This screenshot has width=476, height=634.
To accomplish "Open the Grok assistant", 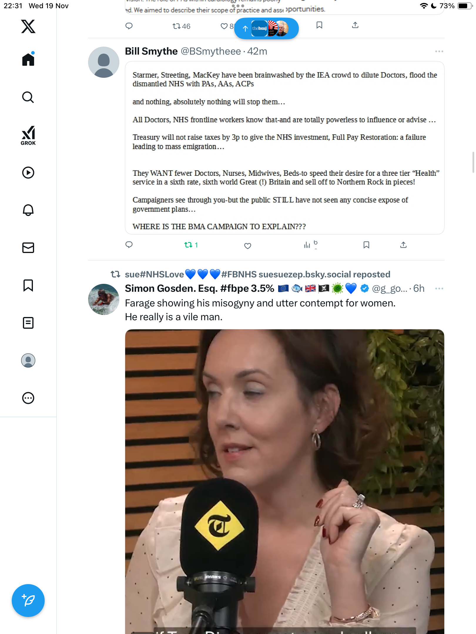I will click(28, 135).
